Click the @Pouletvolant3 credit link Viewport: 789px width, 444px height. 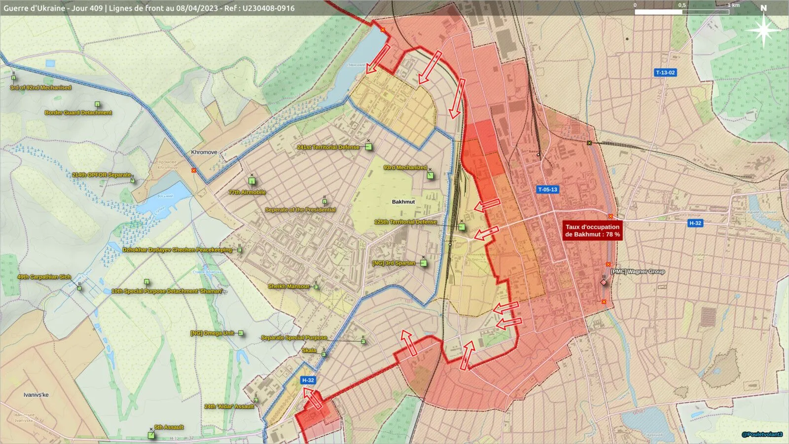pyautogui.click(x=762, y=435)
